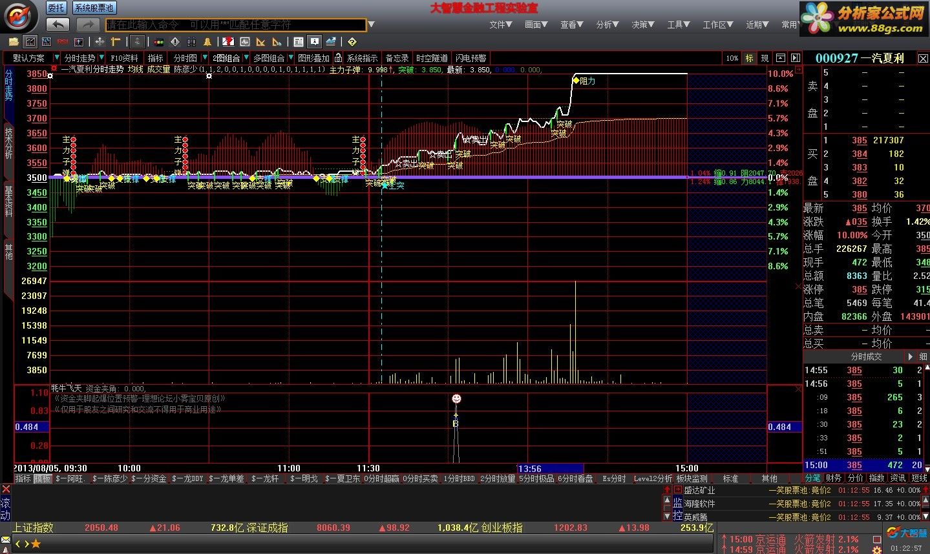The image size is (930, 554).
Task: Toggle the 现 current price button
Action: click(765, 58)
